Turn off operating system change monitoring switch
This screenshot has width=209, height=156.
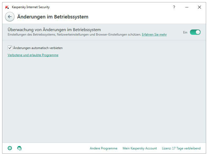point(195,32)
